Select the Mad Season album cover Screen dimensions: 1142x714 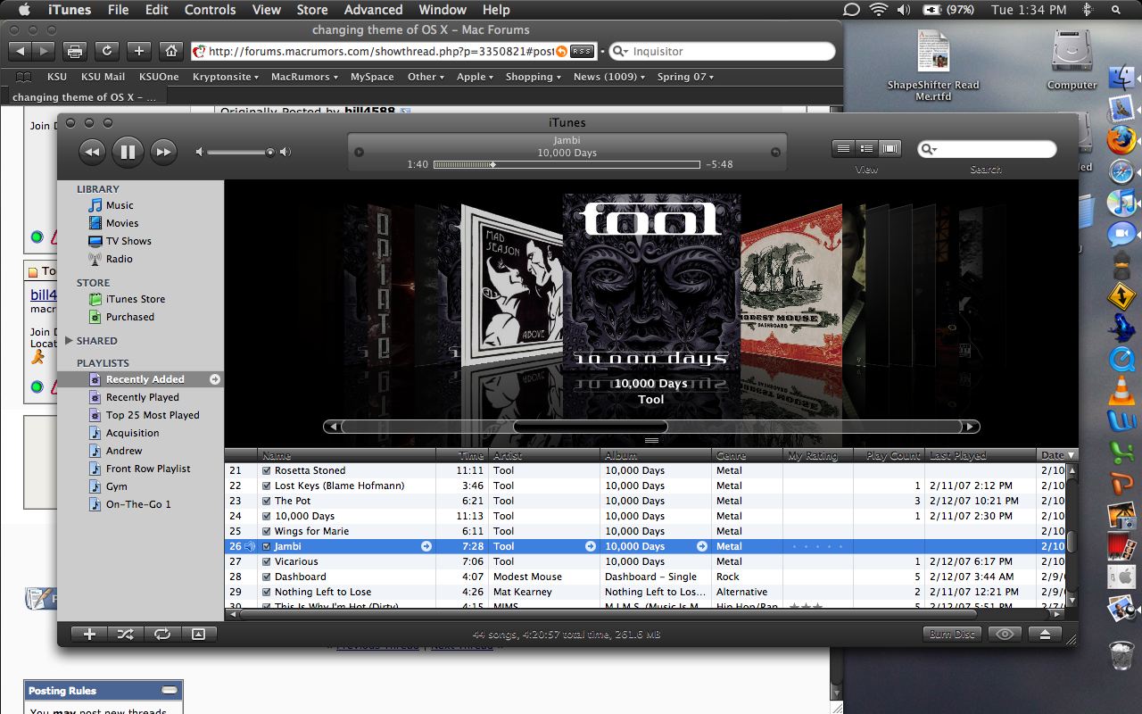click(x=511, y=286)
